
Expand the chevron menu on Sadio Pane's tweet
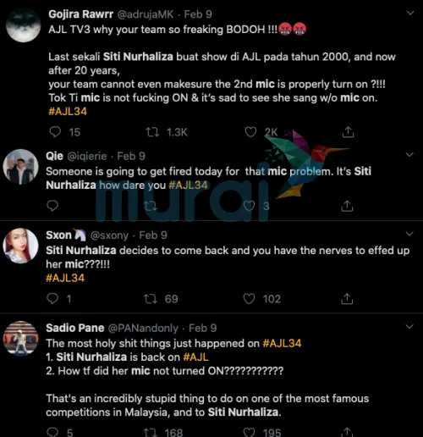409,327
